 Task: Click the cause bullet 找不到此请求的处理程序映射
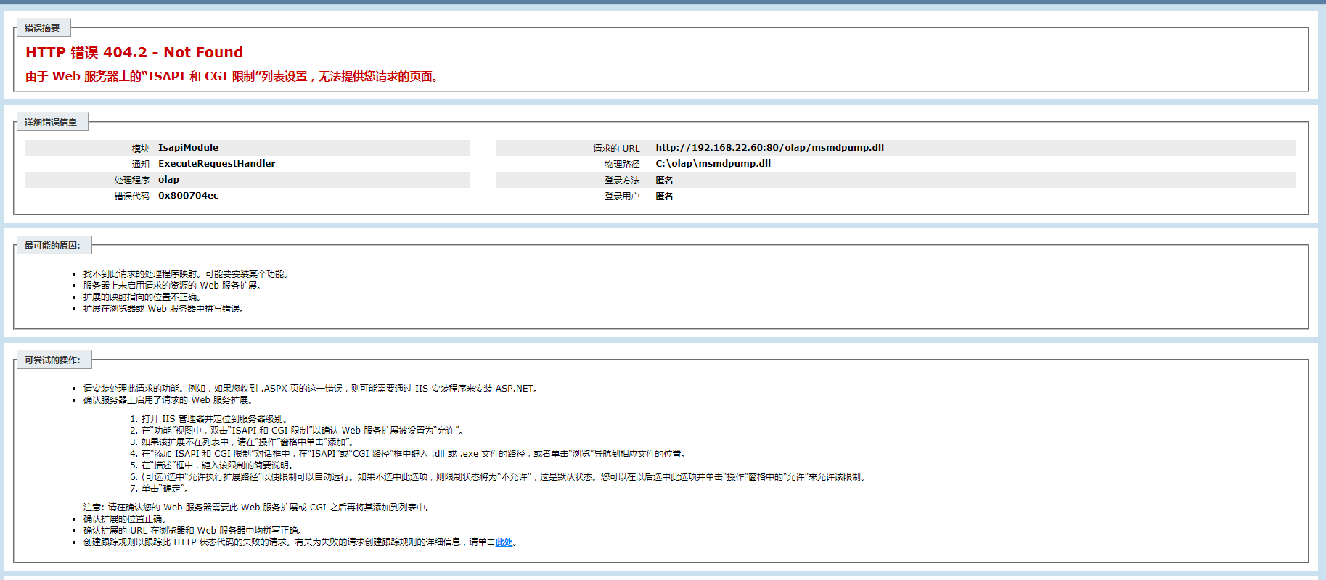click(x=187, y=274)
